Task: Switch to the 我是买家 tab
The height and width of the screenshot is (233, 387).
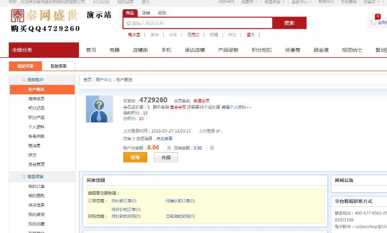Action: click(25, 66)
